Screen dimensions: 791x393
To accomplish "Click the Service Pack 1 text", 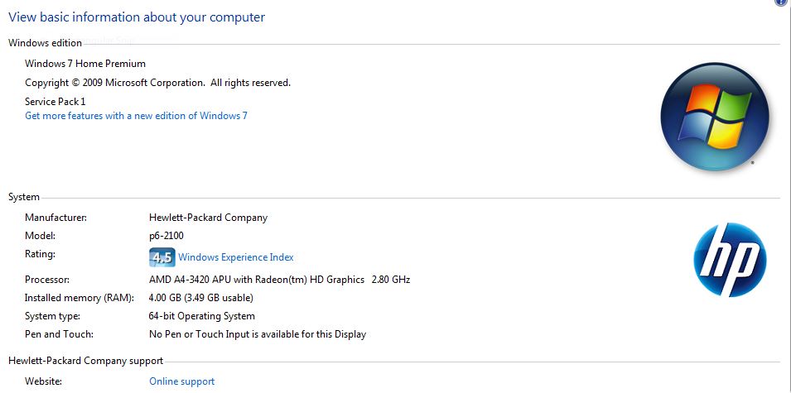I will pos(55,101).
